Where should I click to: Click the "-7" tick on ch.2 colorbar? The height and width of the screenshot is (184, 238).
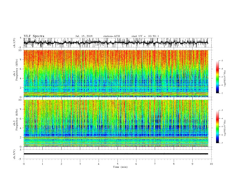click(222, 143)
